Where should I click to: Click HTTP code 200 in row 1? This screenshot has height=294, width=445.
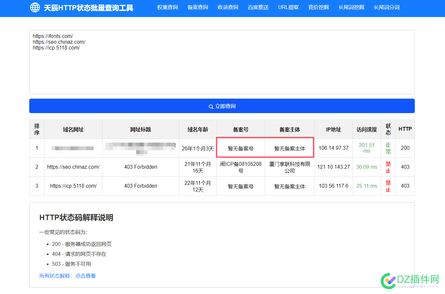(405, 148)
